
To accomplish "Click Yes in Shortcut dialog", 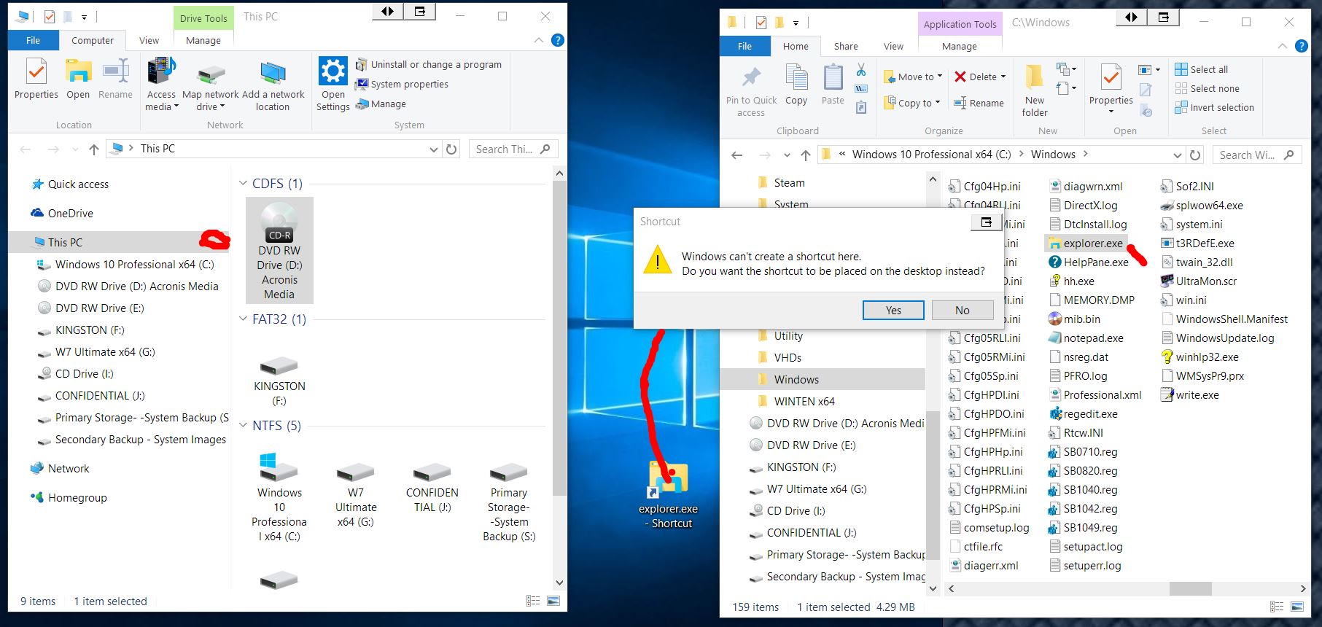I will (x=893, y=310).
